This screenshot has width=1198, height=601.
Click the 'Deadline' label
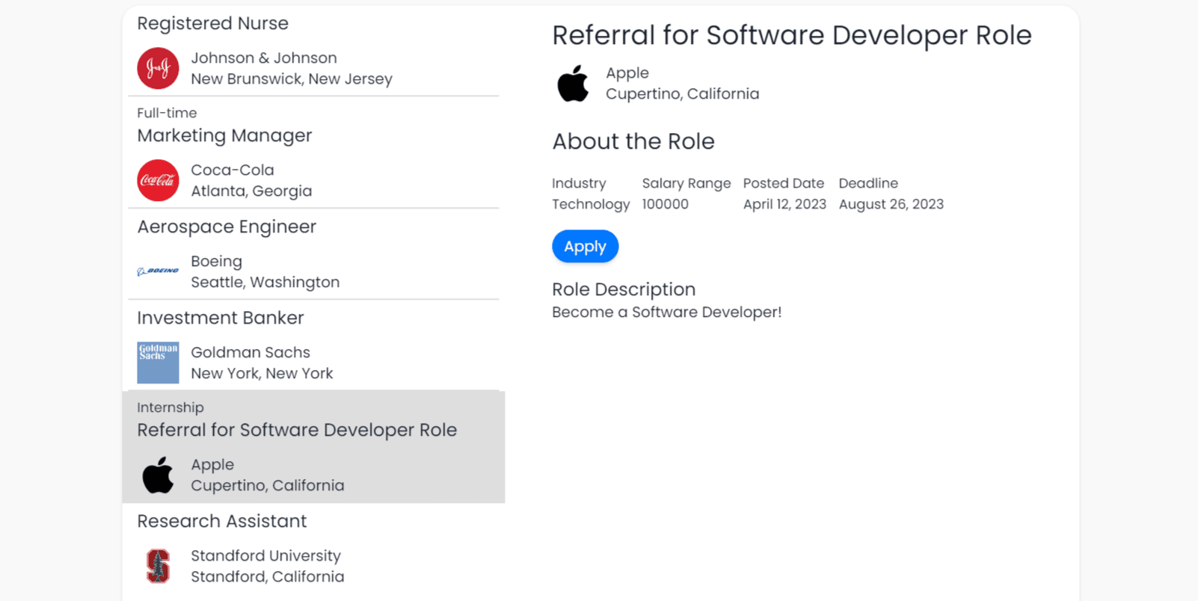point(868,183)
